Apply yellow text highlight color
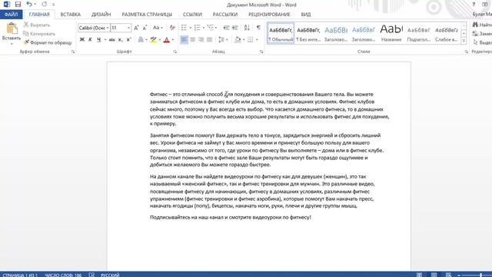Image resolution: width=492 pixels, height=277 pixels. [153, 39]
